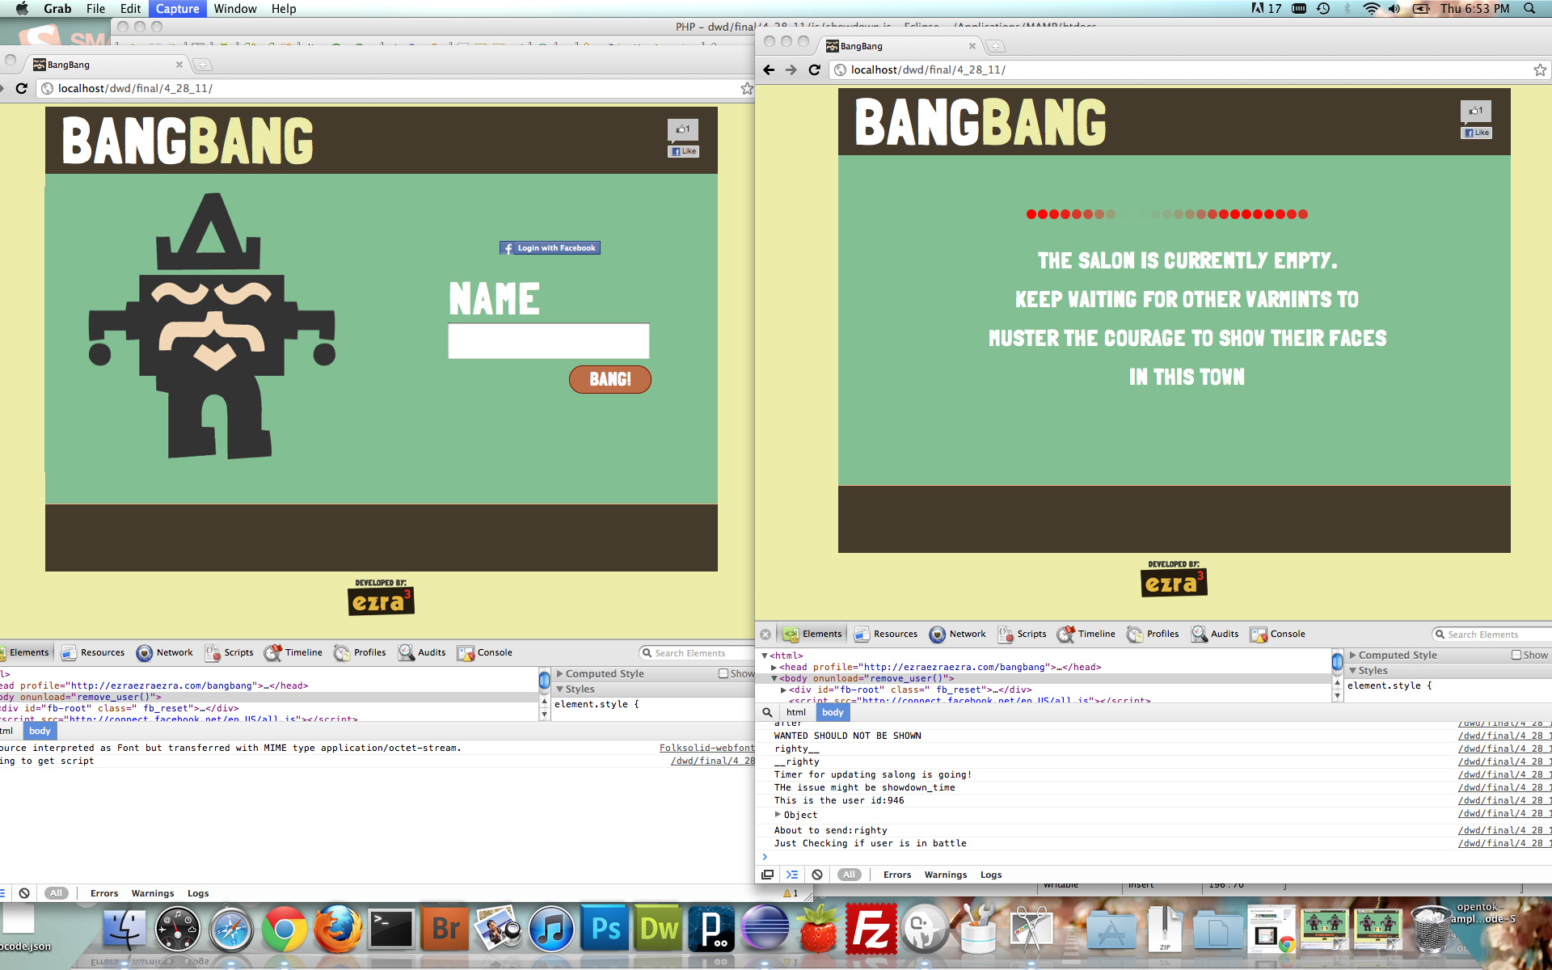Clear the console using the circle-slash icon
1552x970 pixels.
tap(816, 874)
